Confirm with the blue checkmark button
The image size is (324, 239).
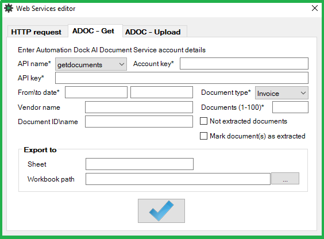pyautogui.click(x=161, y=211)
